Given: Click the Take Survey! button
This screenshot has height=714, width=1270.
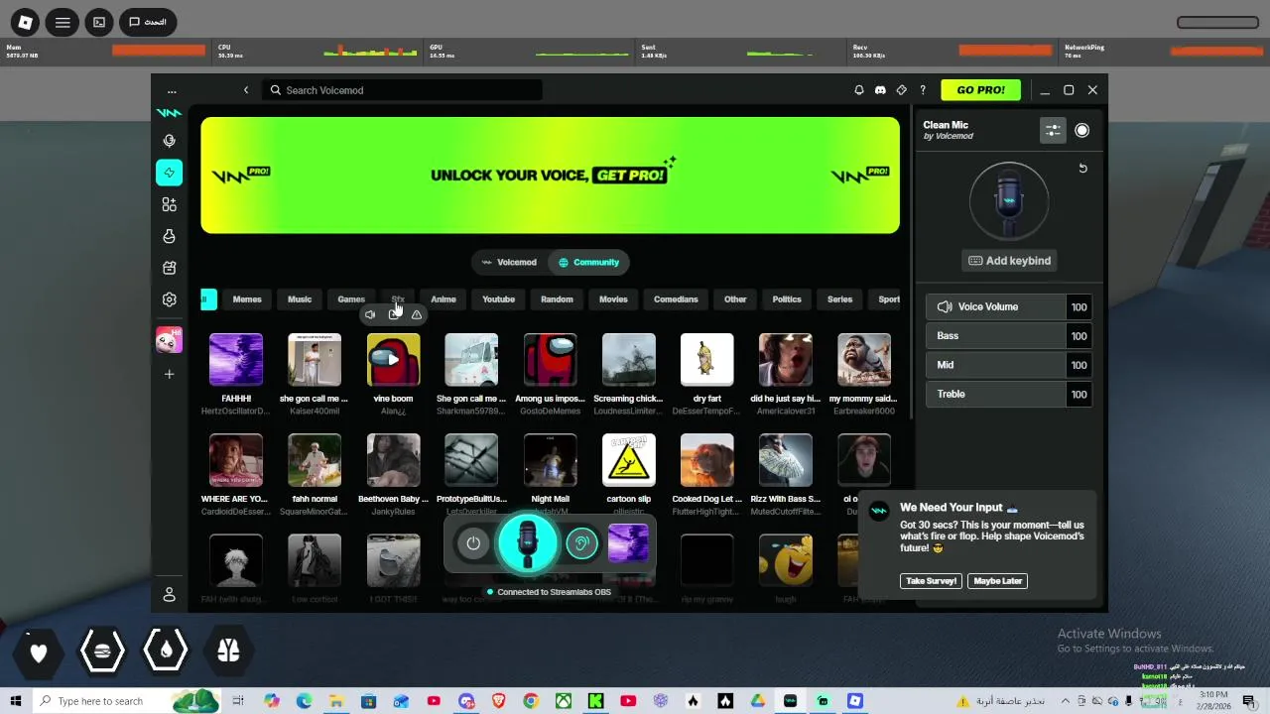Looking at the screenshot, I should (931, 581).
